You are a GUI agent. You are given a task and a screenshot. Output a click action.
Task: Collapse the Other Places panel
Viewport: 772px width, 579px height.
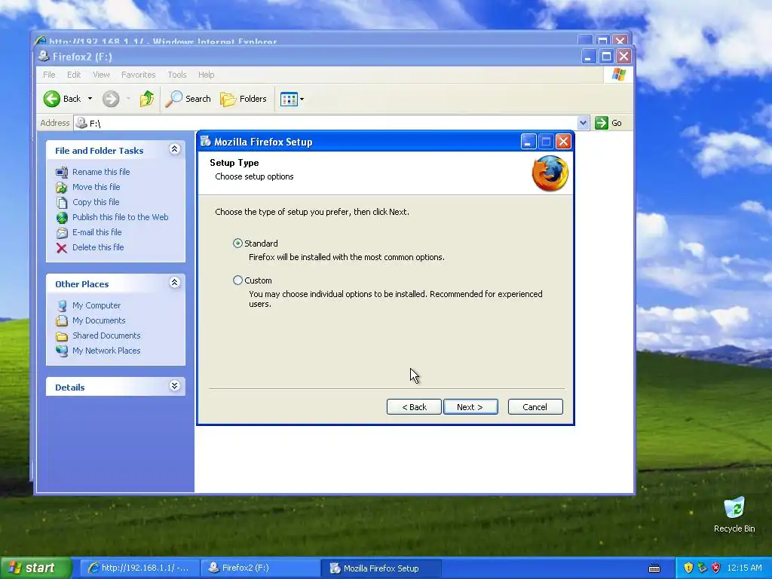174,283
